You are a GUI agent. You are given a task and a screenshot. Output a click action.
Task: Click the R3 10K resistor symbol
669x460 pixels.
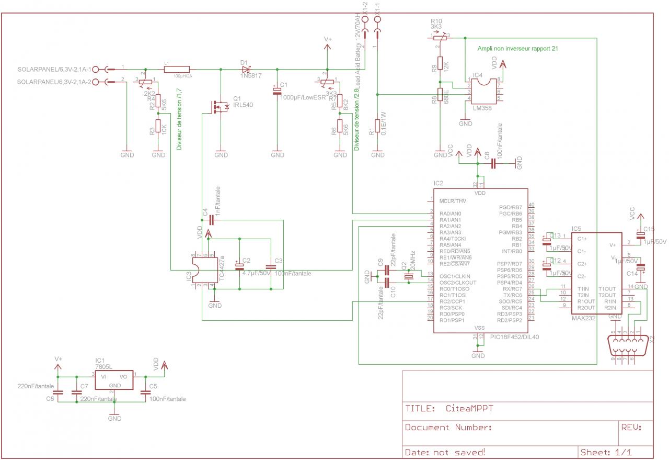pos(158,126)
